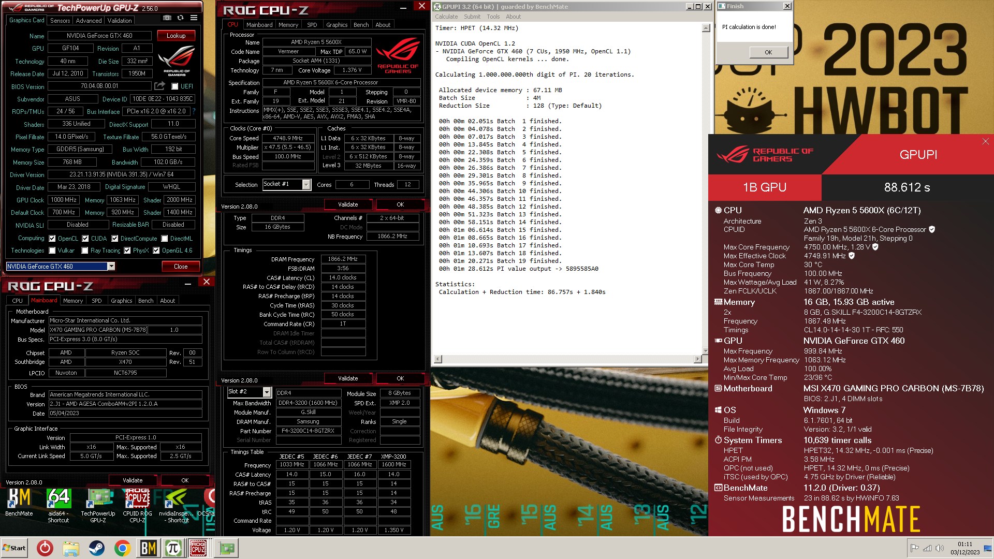Switch to the Validation tab in GPU-Z
The image size is (994, 559).
coord(120,21)
